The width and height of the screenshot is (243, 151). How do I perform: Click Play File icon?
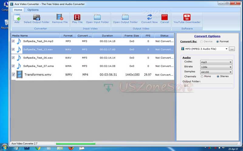click(77, 17)
